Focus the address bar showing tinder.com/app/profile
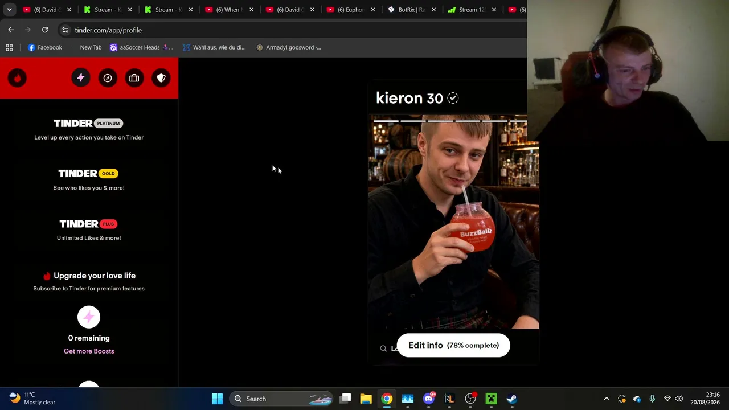Image resolution: width=729 pixels, height=410 pixels. coord(290,30)
